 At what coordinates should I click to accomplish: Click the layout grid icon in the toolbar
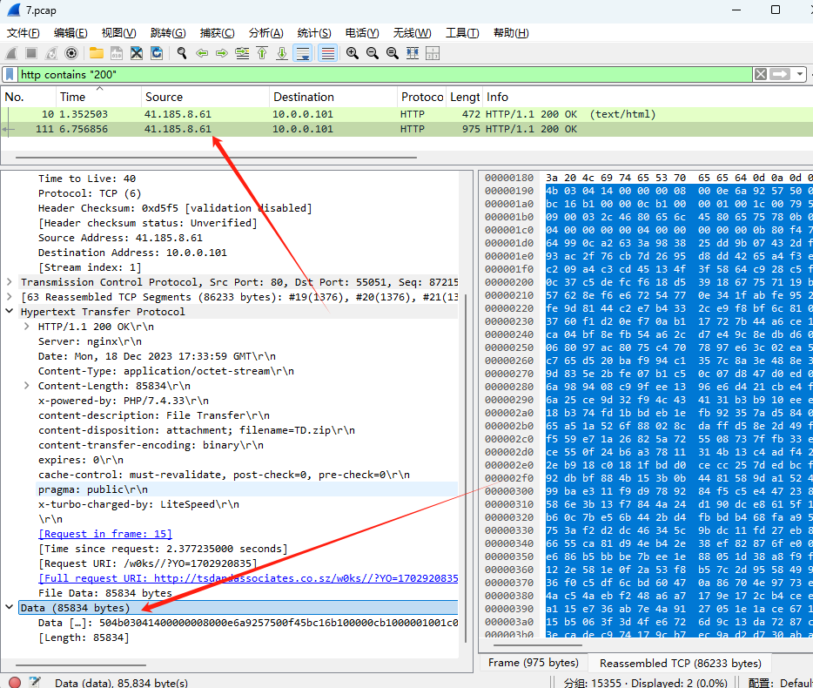click(x=433, y=53)
